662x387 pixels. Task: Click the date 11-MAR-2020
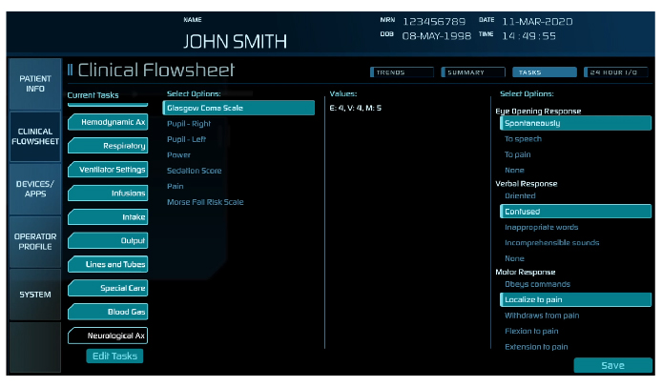[x=537, y=22]
